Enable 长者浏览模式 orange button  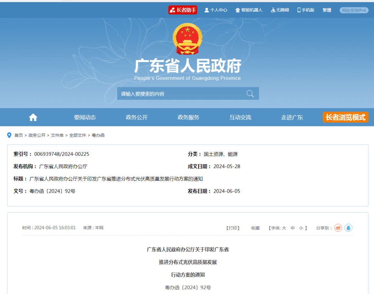346,117
